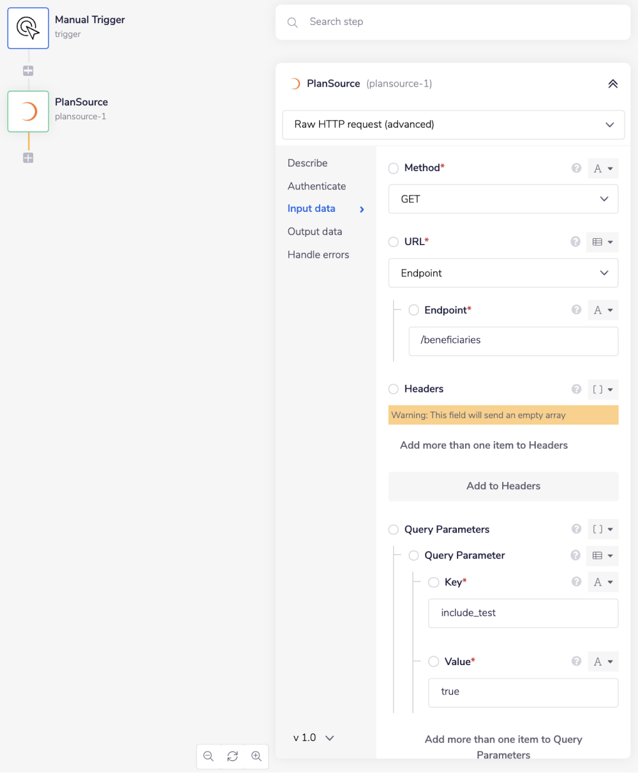The height and width of the screenshot is (773, 638).
Task: Click the Add to Headers button
Action: click(x=503, y=486)
